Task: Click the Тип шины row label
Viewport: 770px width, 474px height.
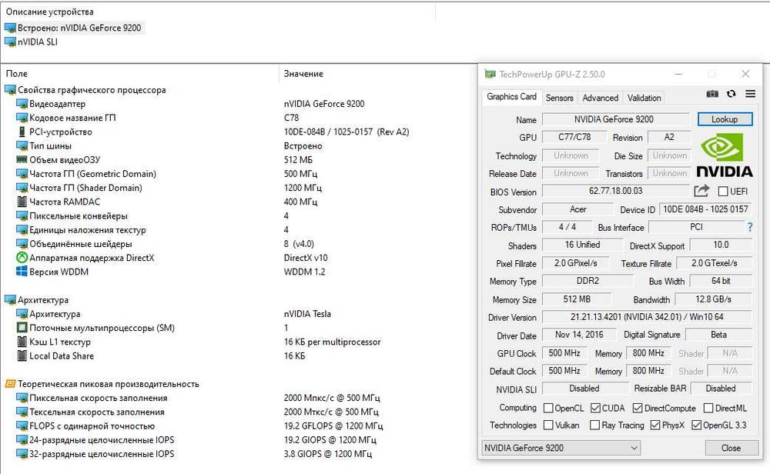Action: [50, 145]
